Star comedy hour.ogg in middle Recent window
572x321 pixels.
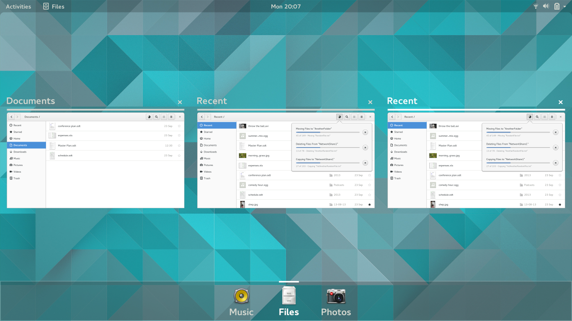point(369,185)
